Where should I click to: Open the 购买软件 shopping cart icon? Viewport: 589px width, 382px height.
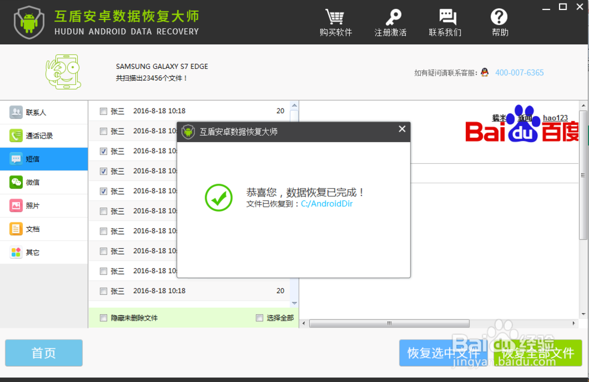(336, 17)
